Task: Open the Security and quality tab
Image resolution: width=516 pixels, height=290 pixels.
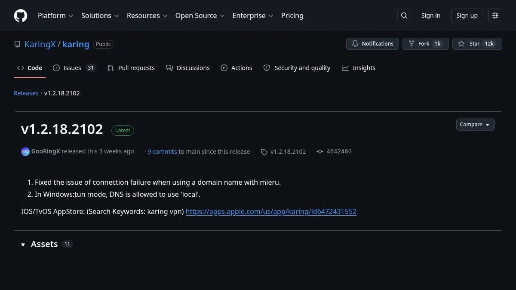Action: tap(297, 68)
